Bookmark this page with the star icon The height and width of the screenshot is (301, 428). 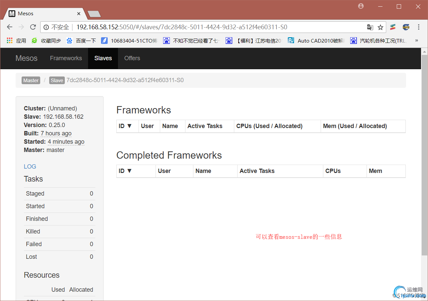[380, 27]
